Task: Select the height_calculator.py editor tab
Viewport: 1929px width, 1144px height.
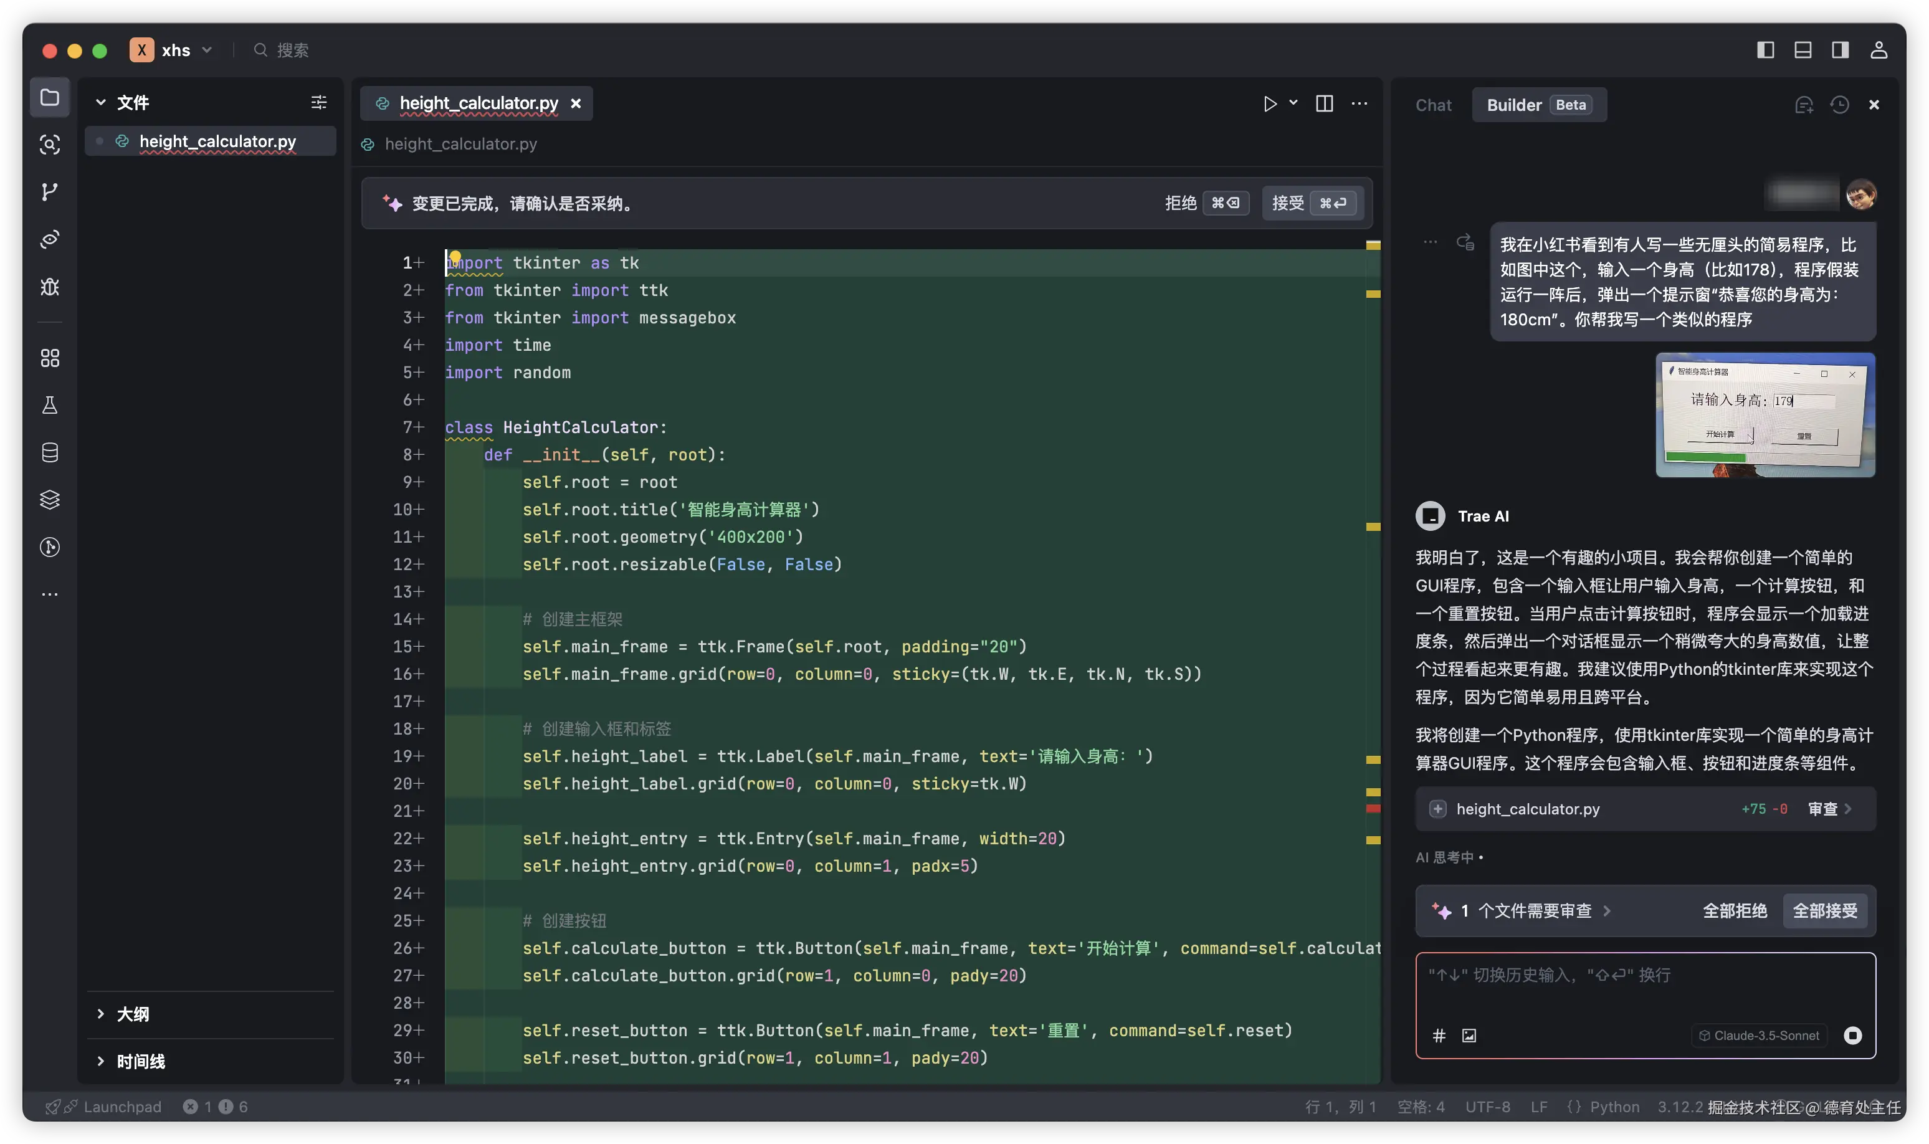Action: point(478,103)
